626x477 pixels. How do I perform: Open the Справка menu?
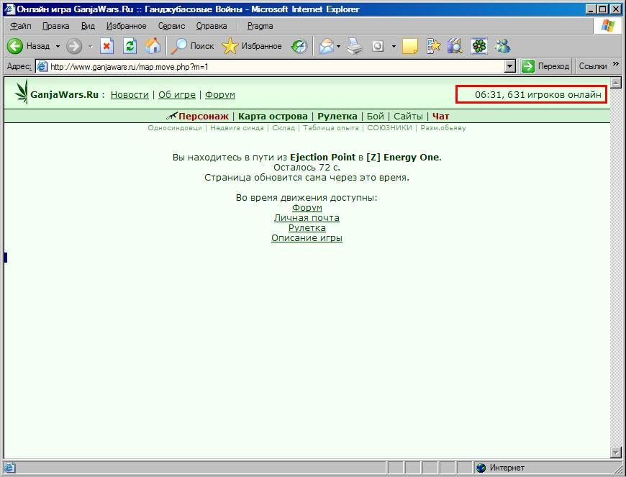(212, 26)
